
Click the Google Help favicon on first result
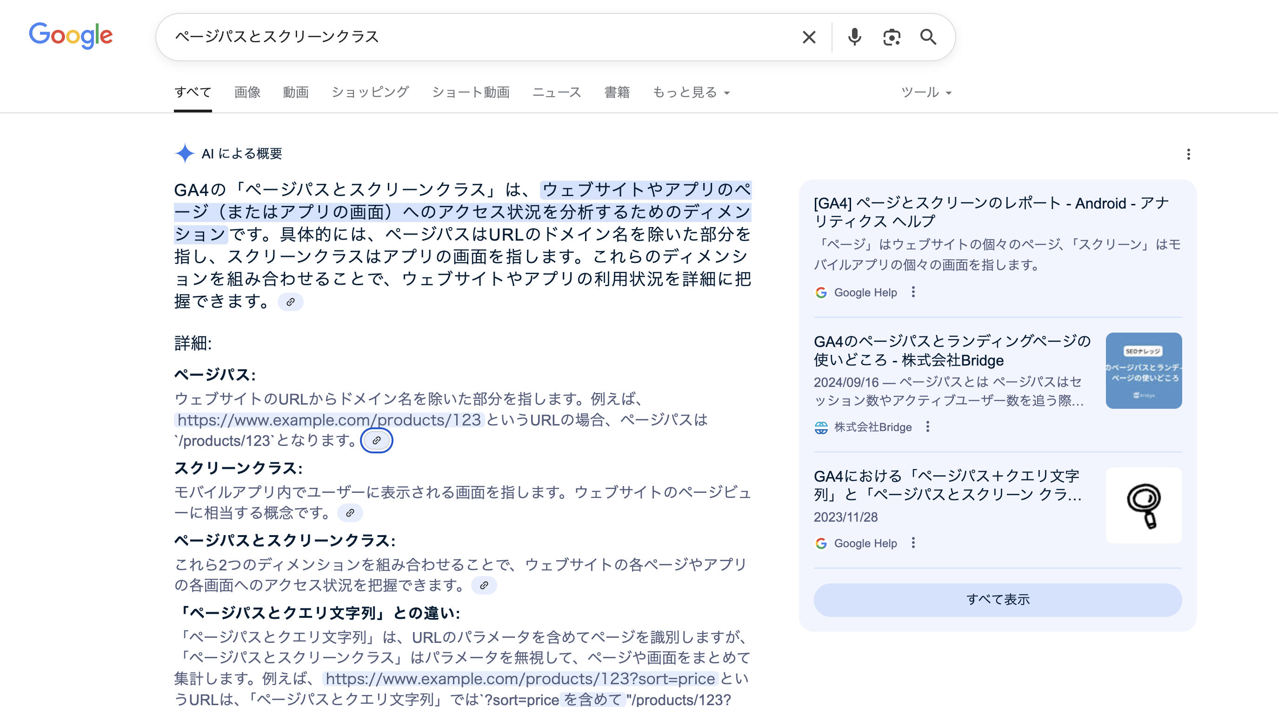tap(821, 292)
